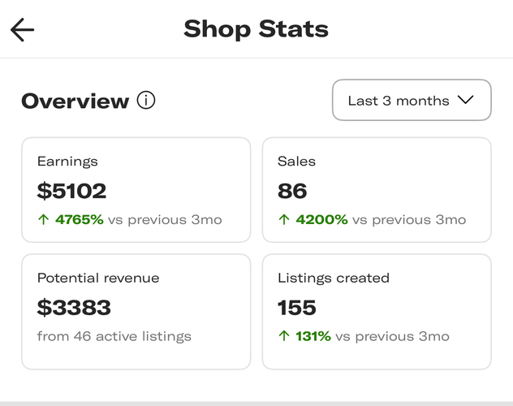Click the 155 listings created number
Viewport: 513px width, 406px height.
pos(297,308)
